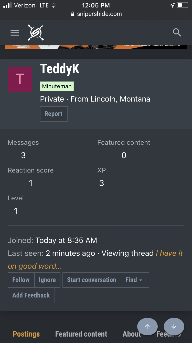
Task: Tap the lock icon beside the URL
Action: 73,14
